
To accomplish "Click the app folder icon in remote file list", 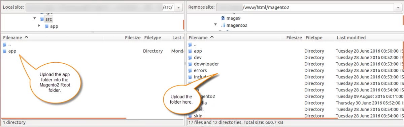I will (x=190, y=51).
